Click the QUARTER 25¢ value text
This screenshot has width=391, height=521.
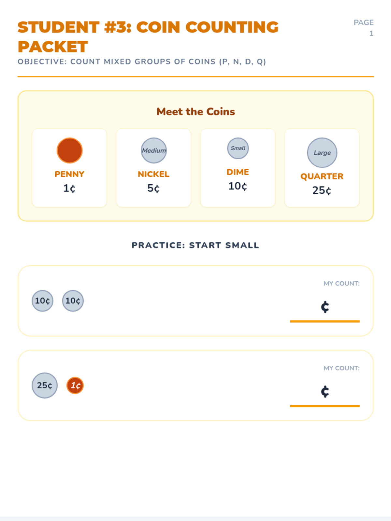(322, 190)
